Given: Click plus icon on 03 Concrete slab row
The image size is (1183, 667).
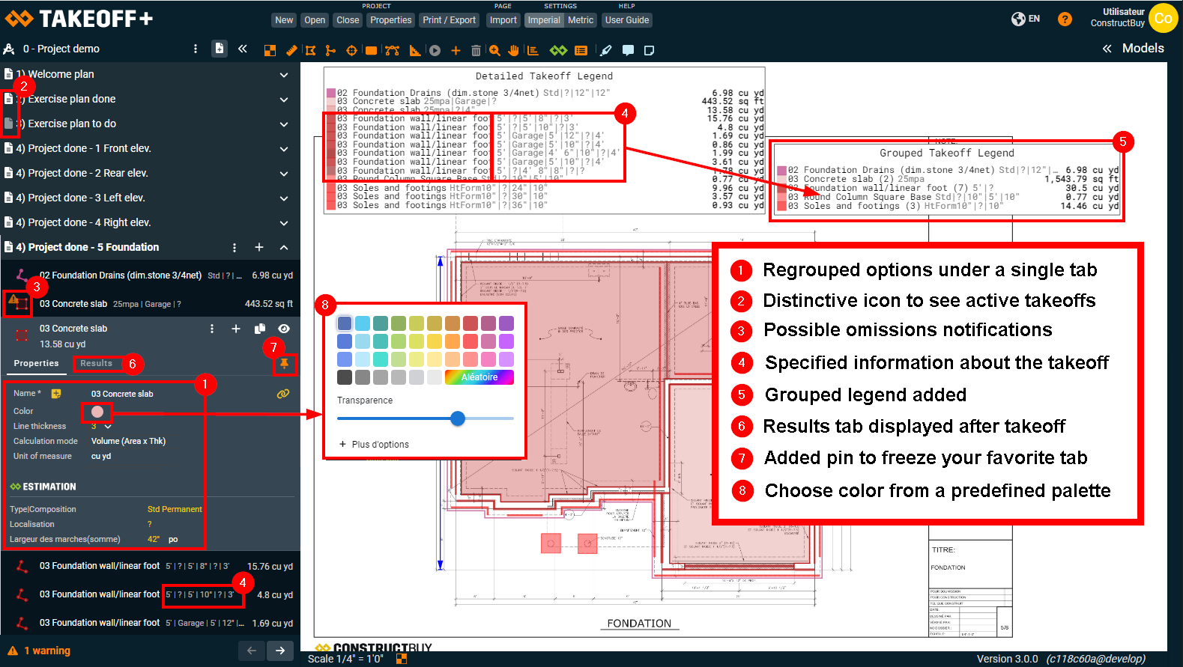Looking at the screenshot, I should point(235,329).
